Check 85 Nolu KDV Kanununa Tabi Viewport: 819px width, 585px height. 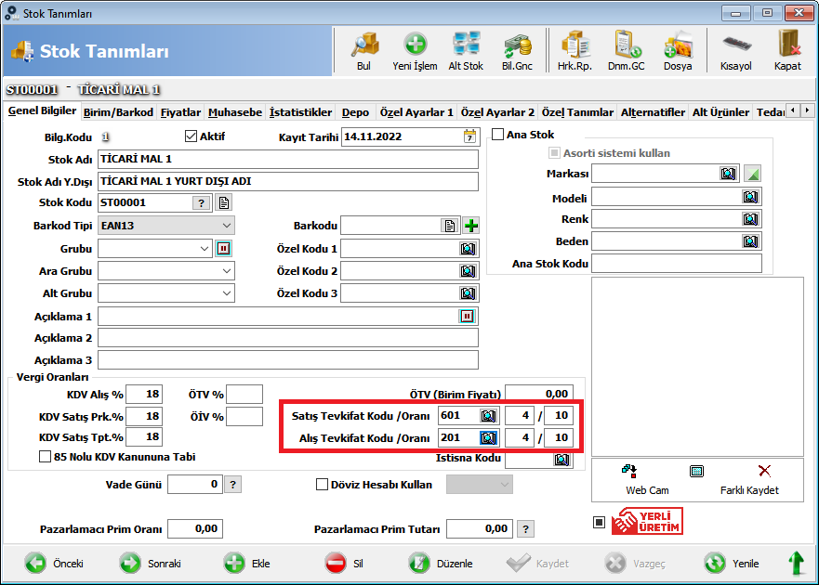pos(45,457)
